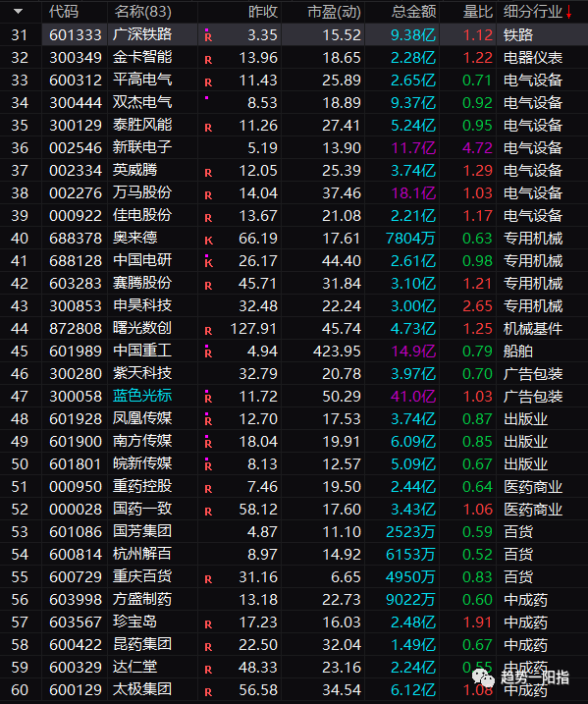
Task: Sort by 市盈(动) column header
Action: point(334,12)
